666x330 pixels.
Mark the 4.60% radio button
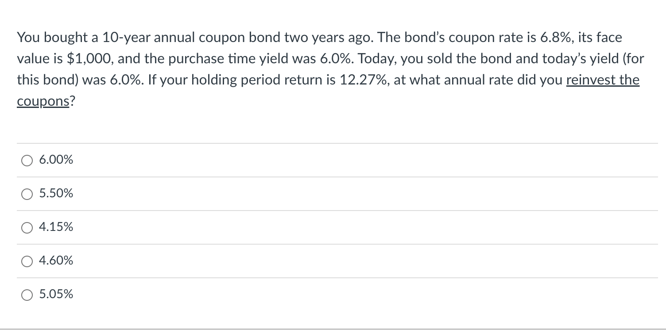pyautogui.click(x=27, y=261)
